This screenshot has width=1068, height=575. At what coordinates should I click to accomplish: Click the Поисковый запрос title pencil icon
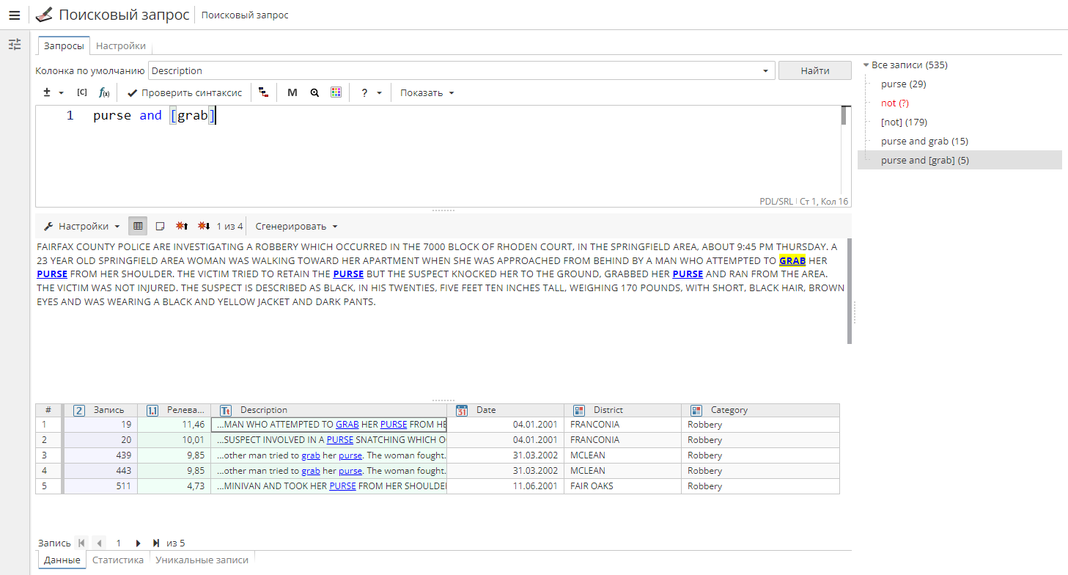pyautogui.click(x=44, y=15)
